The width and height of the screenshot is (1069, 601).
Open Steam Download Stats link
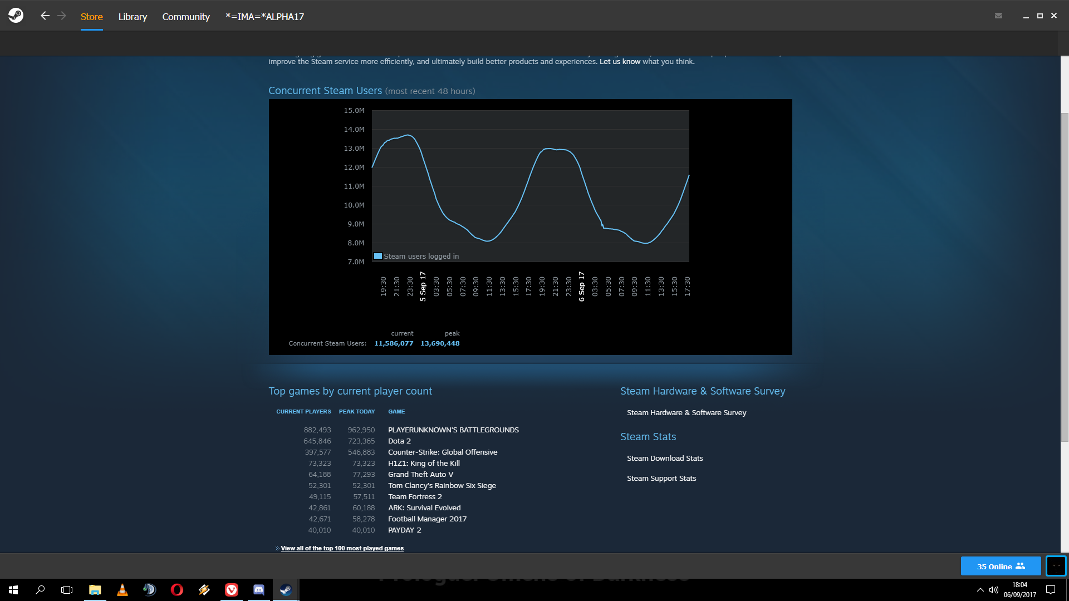click(665, 458)
